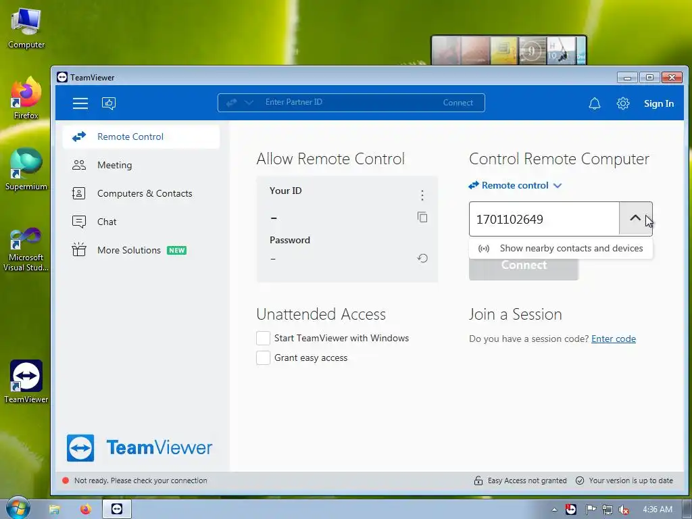
Task: Select Show nearby contacts and devices
Action: (560, 248)
